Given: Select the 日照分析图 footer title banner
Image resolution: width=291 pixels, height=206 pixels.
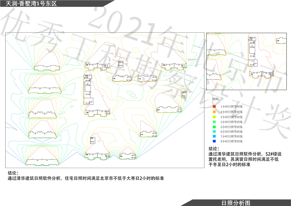Looking at the screenshot, I should coord(236,203).
